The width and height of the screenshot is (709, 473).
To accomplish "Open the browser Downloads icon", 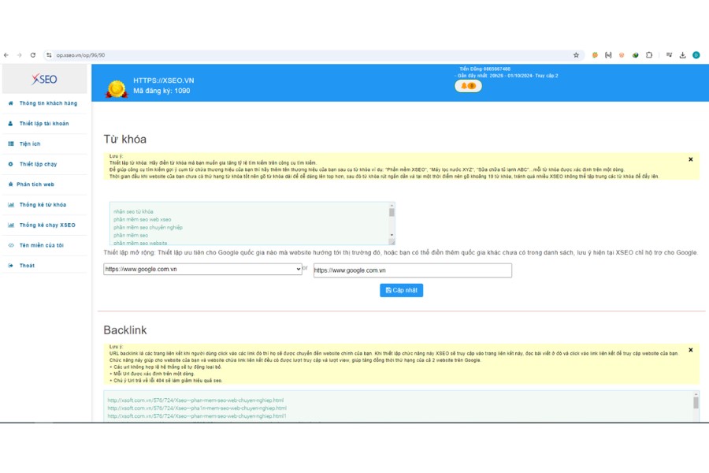I will tap(683, 55).
